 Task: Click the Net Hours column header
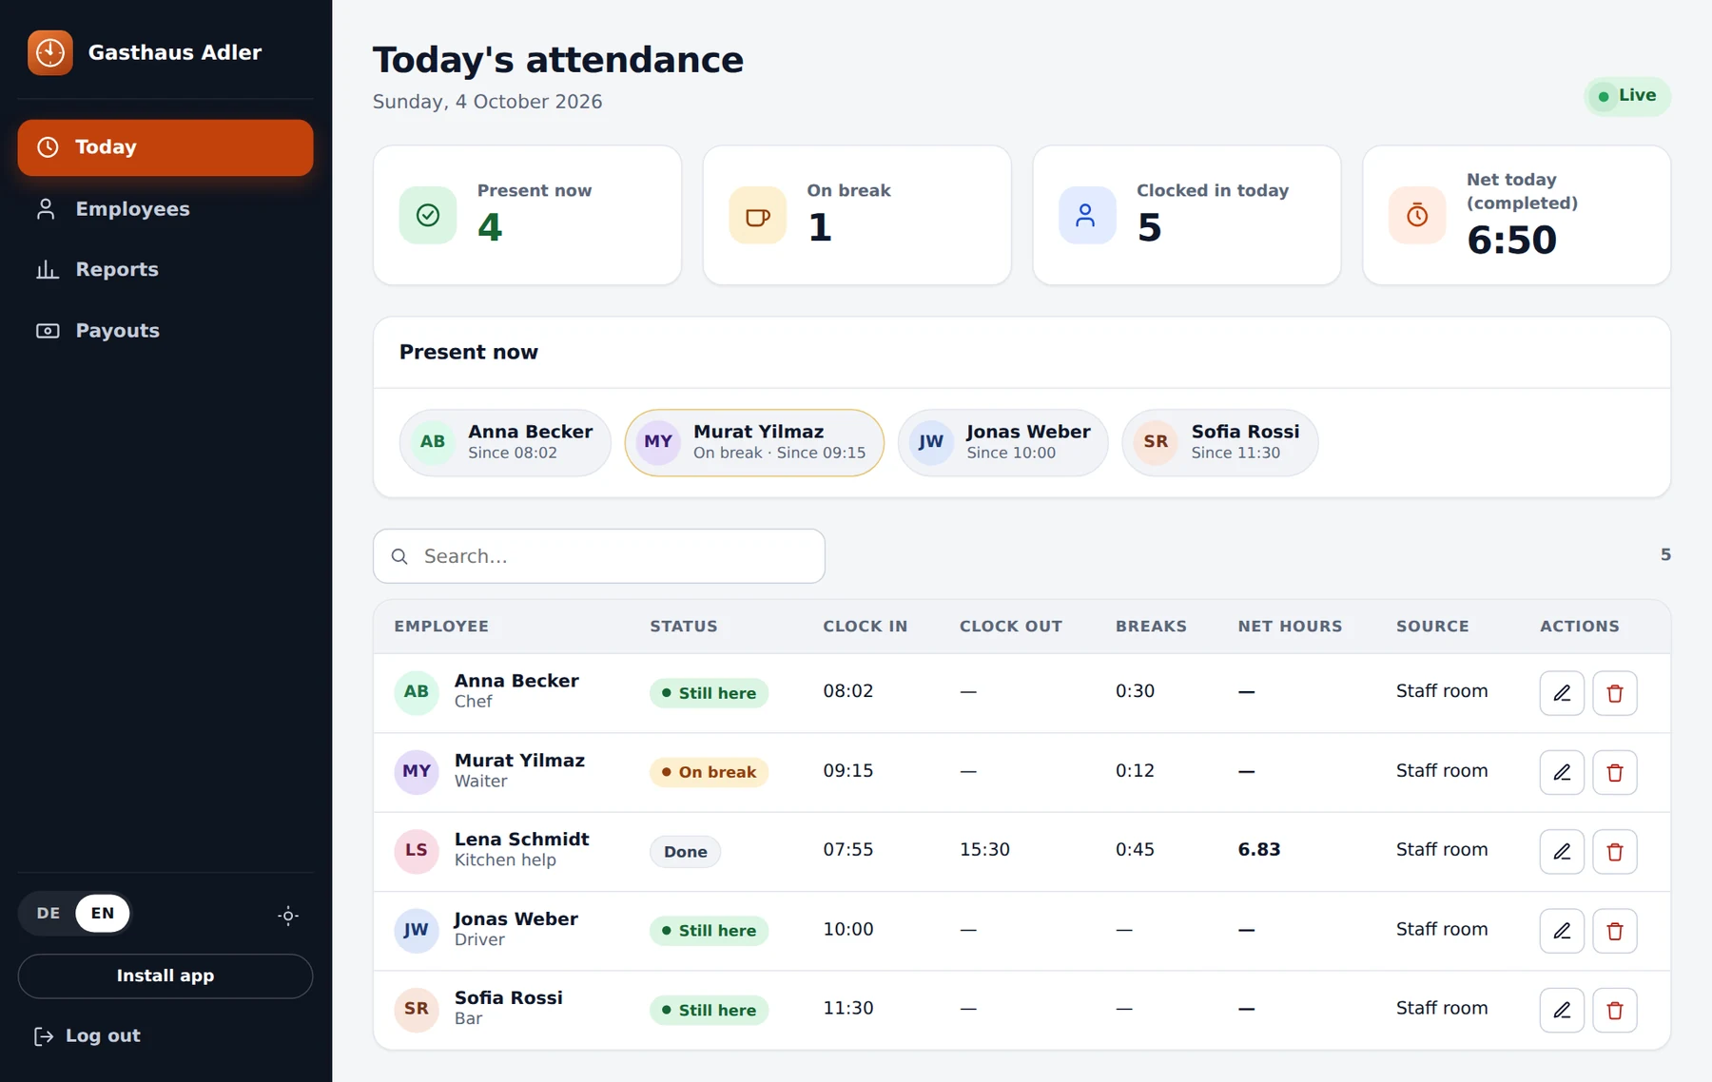click(1290, 627)
